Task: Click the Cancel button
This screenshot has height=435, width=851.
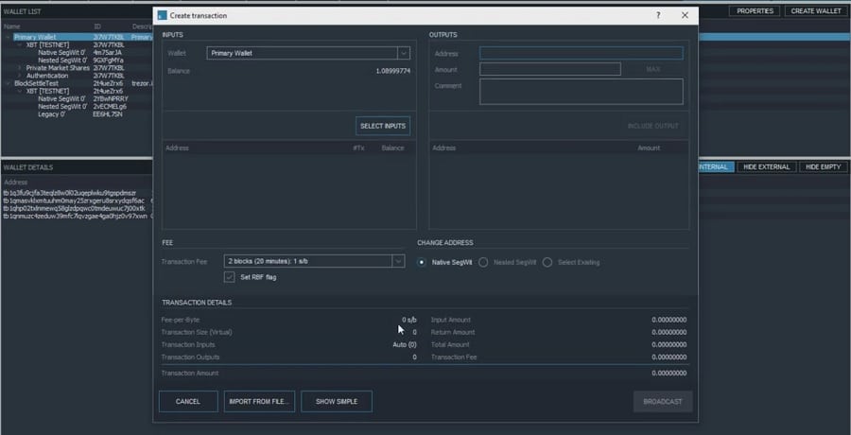Action: [188, 401]
